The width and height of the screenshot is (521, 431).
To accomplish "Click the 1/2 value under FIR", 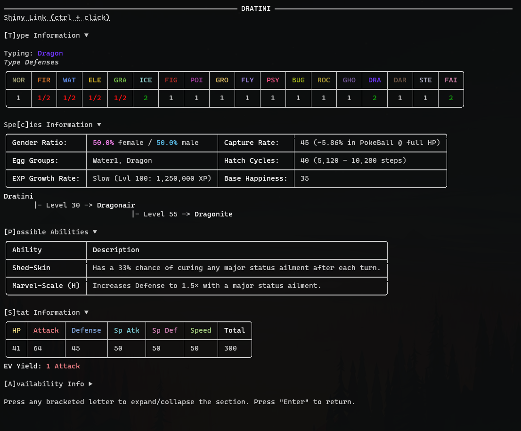I will click(x=44, y=98).
